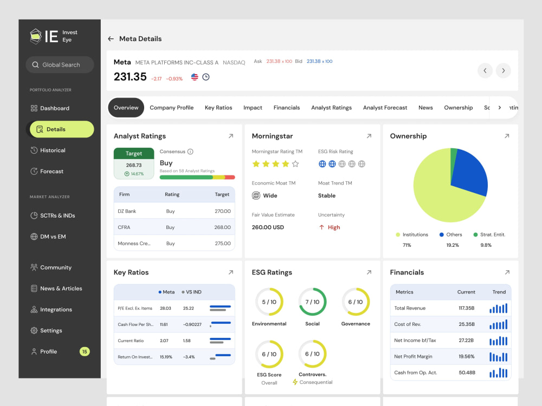Select the DZ Bank rating row

point(174,211)
